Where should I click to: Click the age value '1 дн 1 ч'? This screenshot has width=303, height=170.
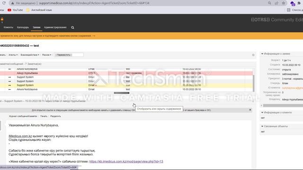pos(286,60)
